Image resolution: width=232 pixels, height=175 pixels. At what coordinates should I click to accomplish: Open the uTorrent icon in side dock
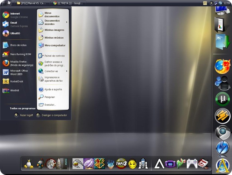coord(222,99)
